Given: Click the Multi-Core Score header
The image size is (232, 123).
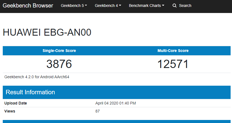Looking at the screenshot, I should pos(173,51).
